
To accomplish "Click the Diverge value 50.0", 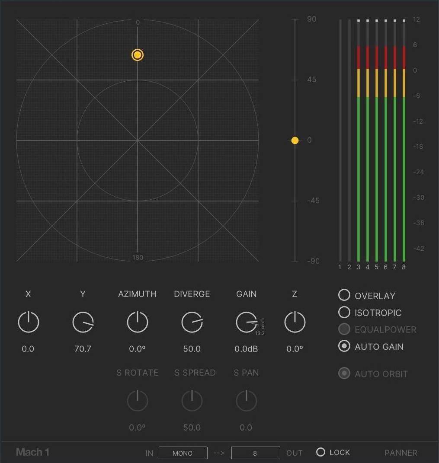I will (192, 349).
